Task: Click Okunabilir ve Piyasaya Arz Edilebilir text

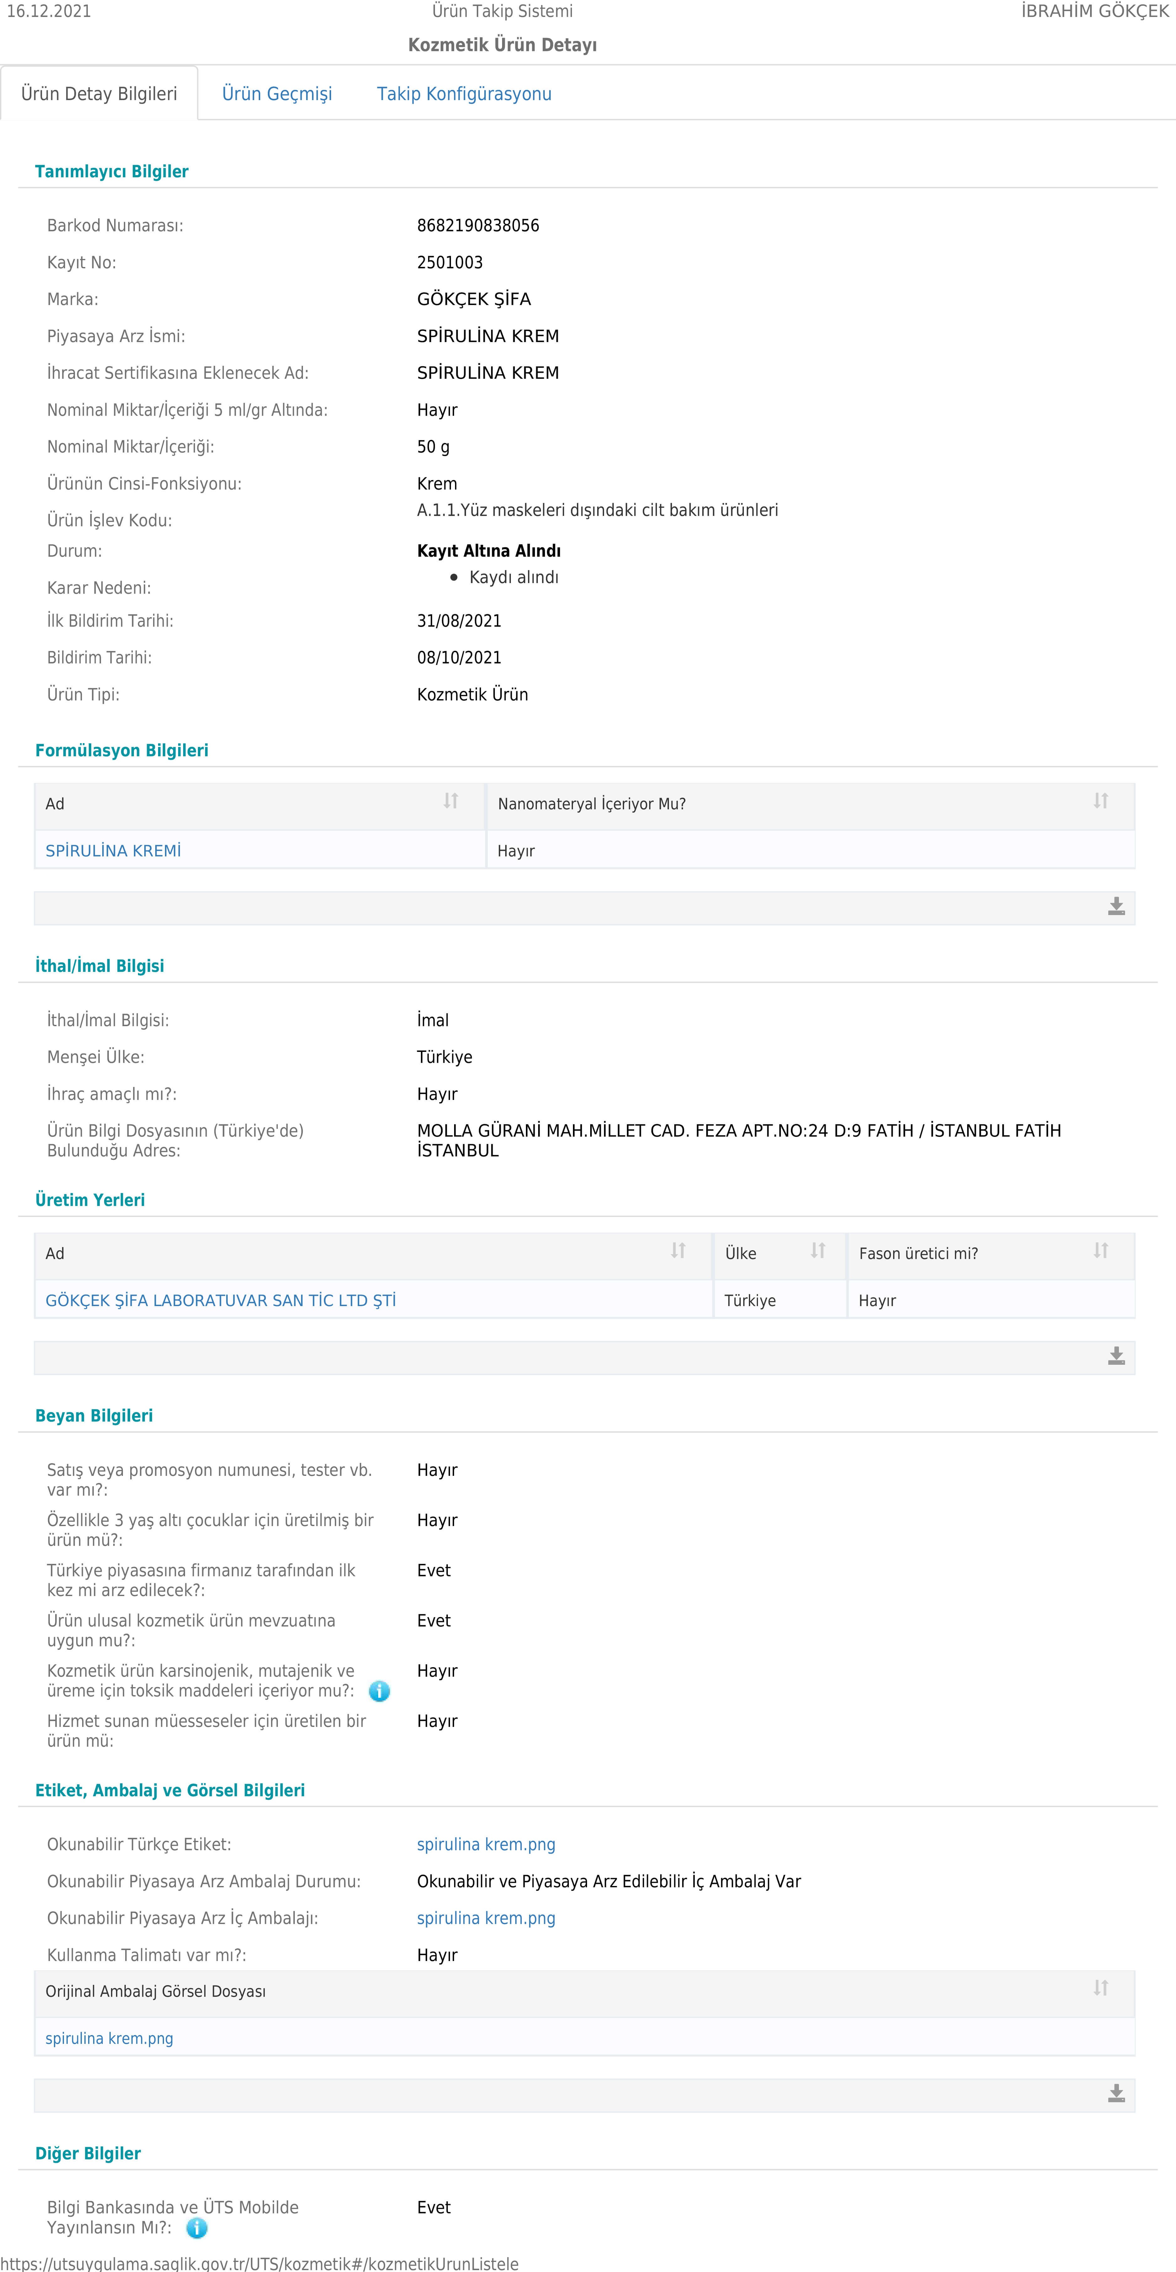Action: coord(608,1881)
